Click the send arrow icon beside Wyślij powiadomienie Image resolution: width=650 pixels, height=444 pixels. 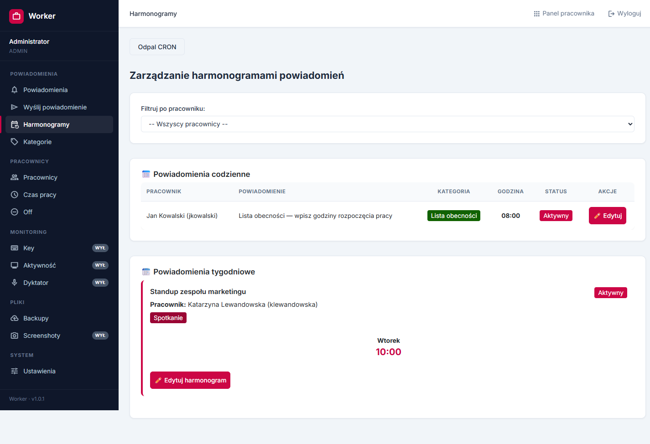point(15,107)
